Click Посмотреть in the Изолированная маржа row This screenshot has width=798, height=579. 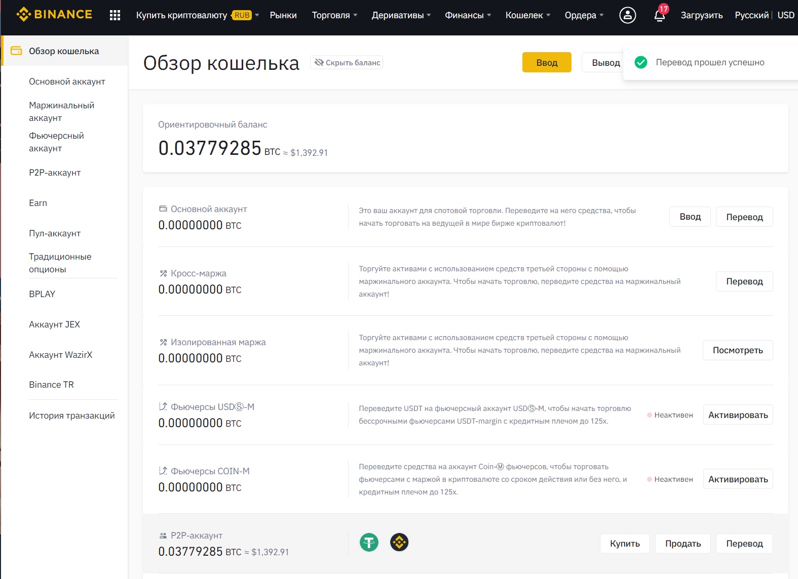(738, 350)
